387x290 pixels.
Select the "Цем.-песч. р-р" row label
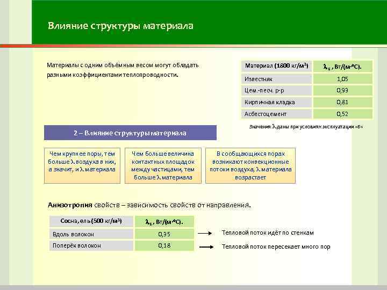[x=276, y=91]
